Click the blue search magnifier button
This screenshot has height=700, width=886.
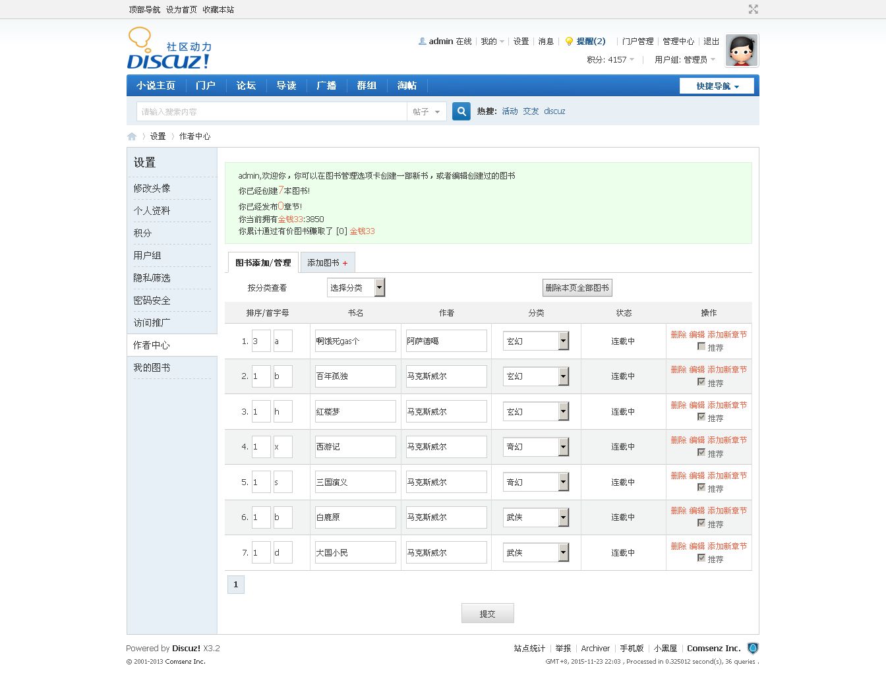[461, 111]
